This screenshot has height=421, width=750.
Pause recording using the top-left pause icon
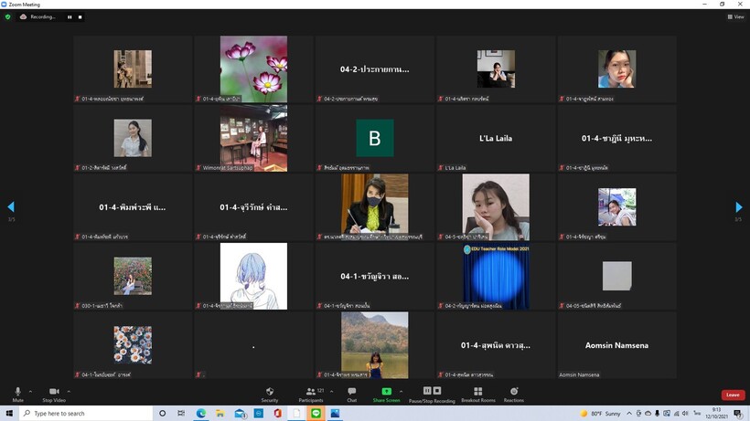pyautogui.click(x=70, y=16)
